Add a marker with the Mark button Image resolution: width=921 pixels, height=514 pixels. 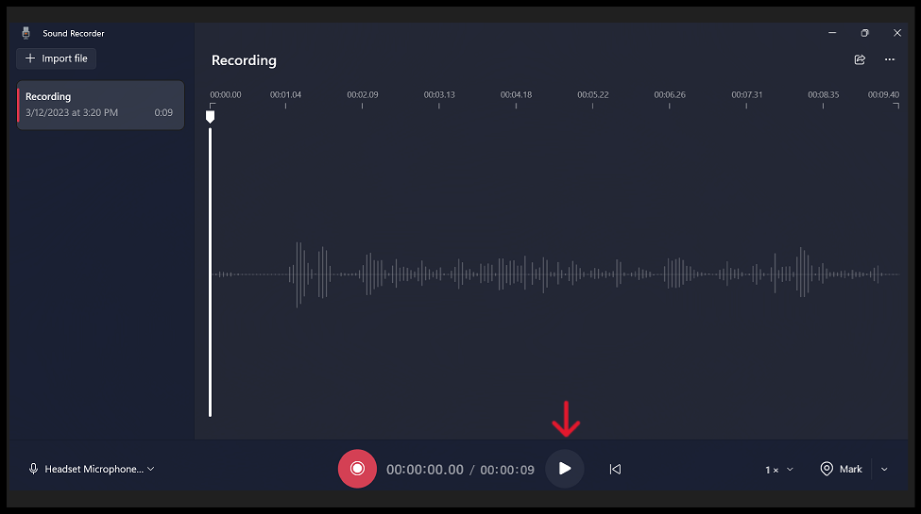[841, 469]
